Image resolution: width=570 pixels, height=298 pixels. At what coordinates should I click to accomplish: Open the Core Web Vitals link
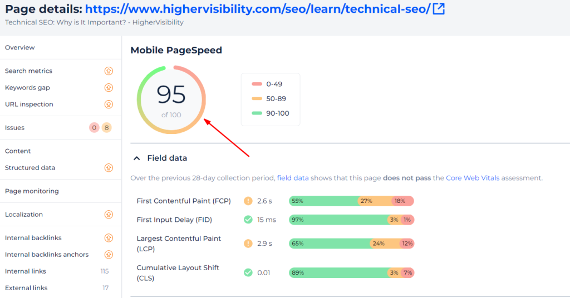point(473,178)
